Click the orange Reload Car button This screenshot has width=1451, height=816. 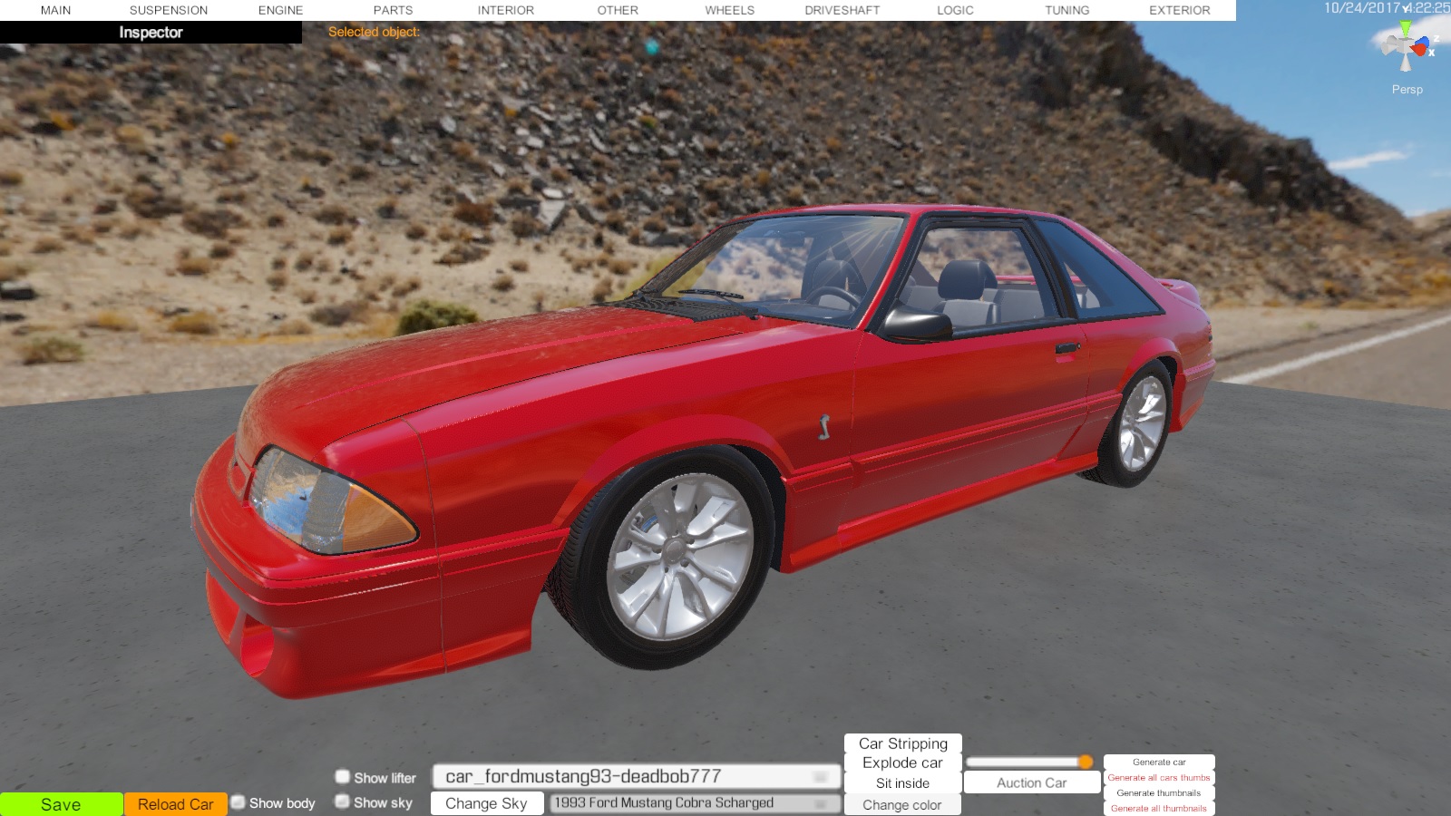pos(176,804)
